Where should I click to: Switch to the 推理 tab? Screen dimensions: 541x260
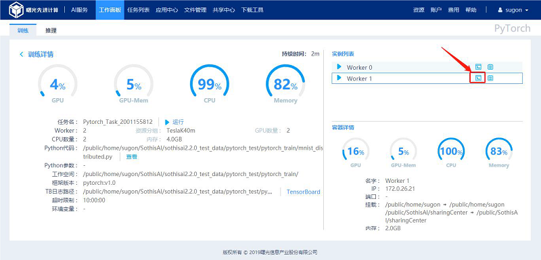[x=51, y=30]
